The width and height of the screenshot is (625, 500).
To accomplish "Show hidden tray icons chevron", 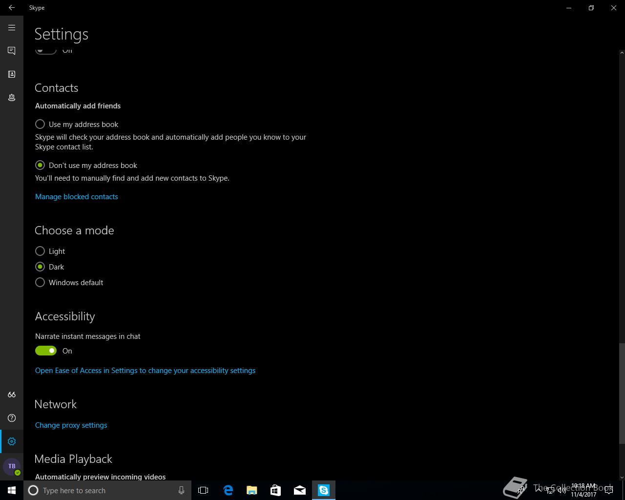I will point(539,490).
